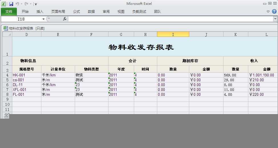Select column H header

[x=145, y=35]
